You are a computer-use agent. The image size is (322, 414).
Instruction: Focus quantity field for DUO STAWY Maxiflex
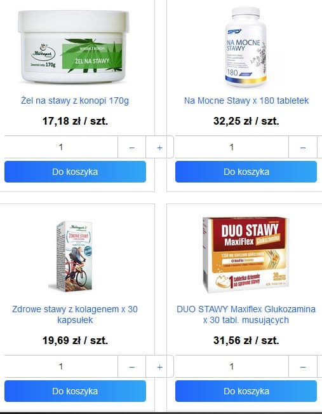232,366
